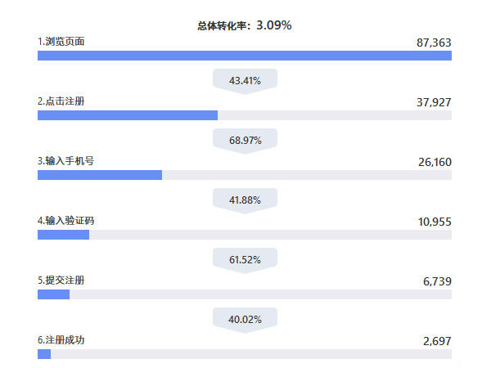The image size is (491, 368).
Task: Select the 3.输入手机号 step label
Action: (x=65, y=160)
